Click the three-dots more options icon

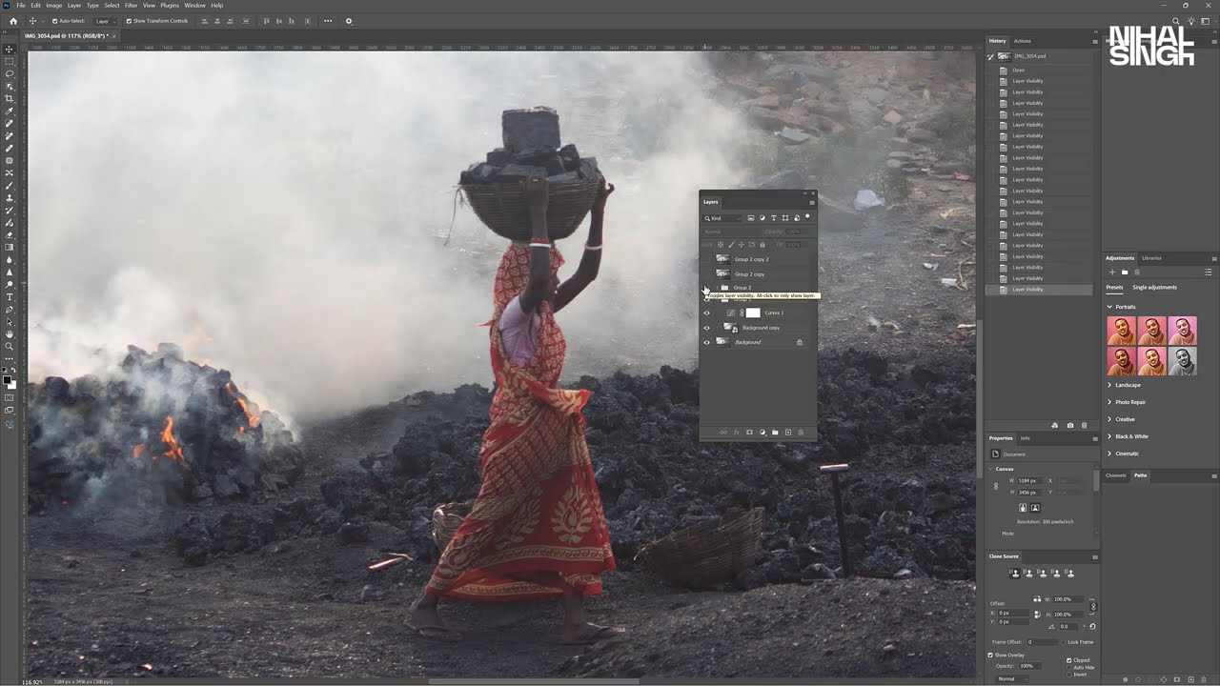coord(328,21)
